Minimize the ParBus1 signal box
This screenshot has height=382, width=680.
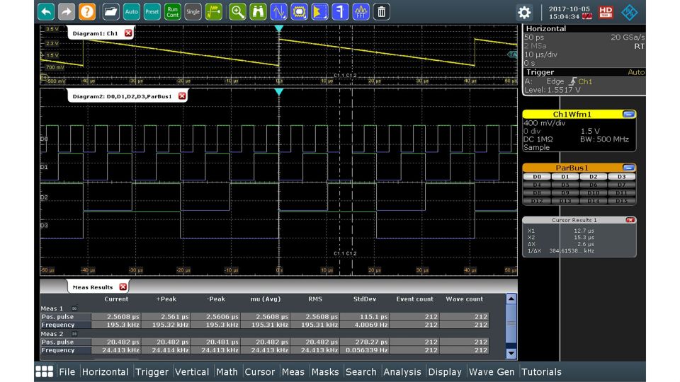(x=628, y=168)
